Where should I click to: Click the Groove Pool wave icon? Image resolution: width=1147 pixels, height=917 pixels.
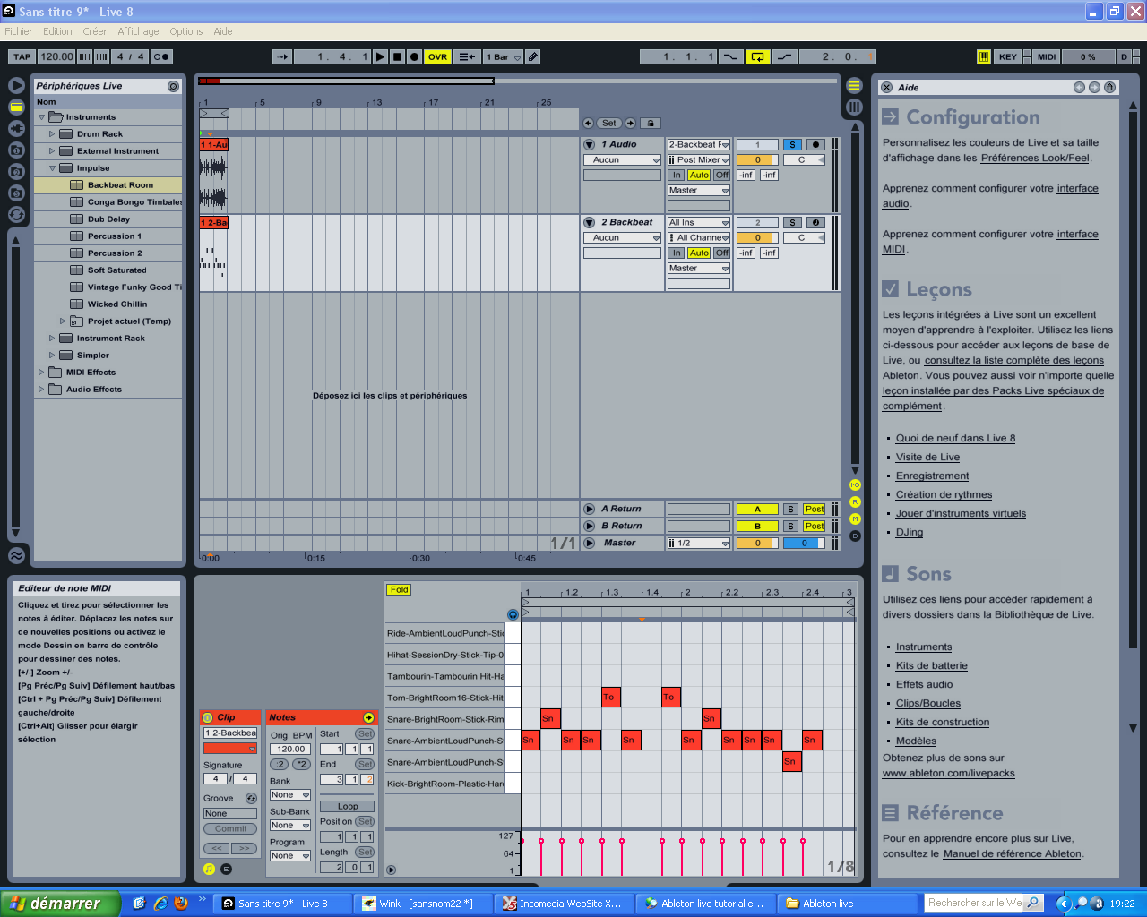point(16,555)
